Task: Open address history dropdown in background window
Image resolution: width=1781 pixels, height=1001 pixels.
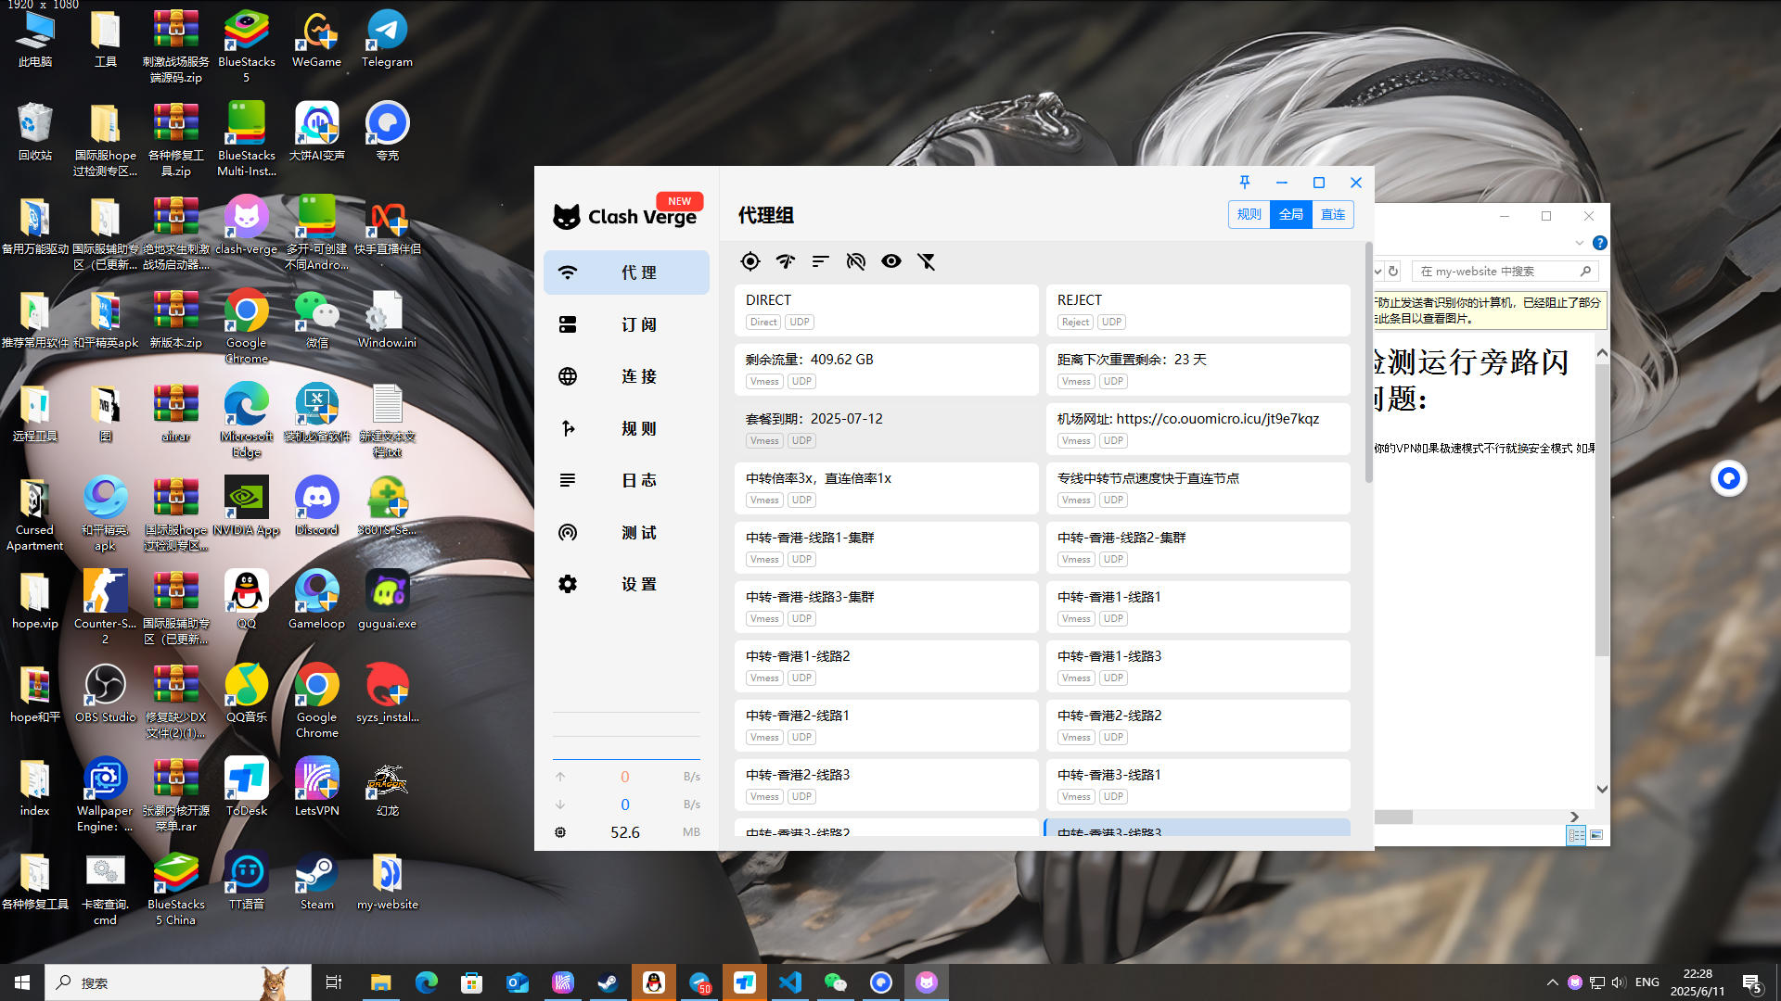Action: [1377, 272]
